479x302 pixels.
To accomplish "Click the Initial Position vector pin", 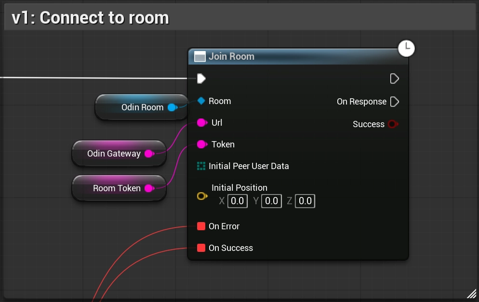I will [202, 196].
